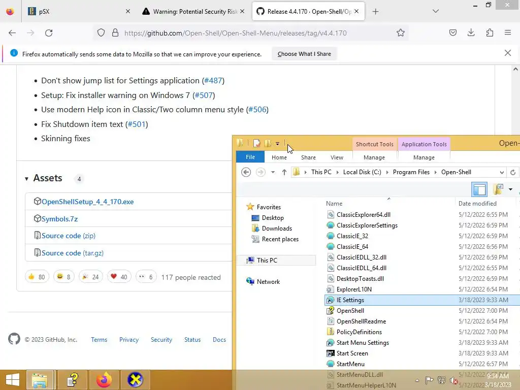This screenshot has width=520, height=390.
Task: Click laugh reaction with 8
Action: (x=63, y=277)
